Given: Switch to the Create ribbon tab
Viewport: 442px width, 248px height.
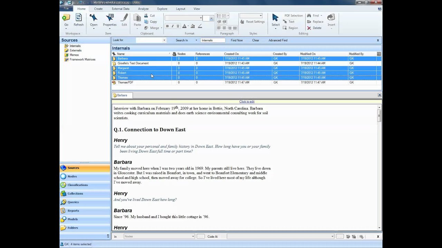Looking at the screenshot, I should (98, 9).
